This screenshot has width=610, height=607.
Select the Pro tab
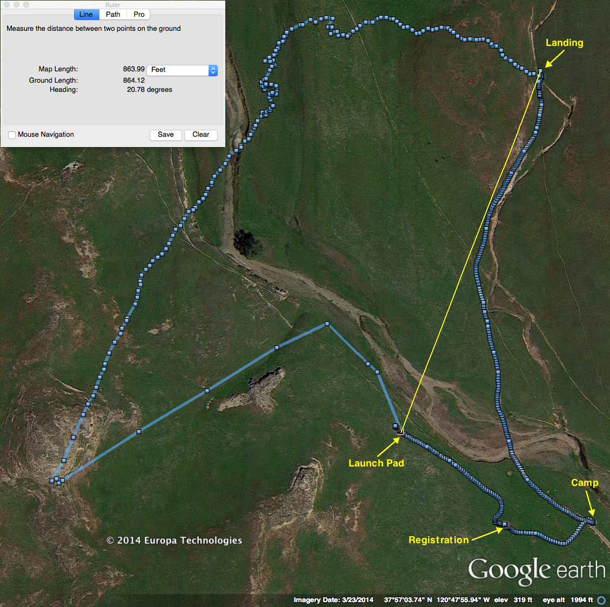point(139,15)
